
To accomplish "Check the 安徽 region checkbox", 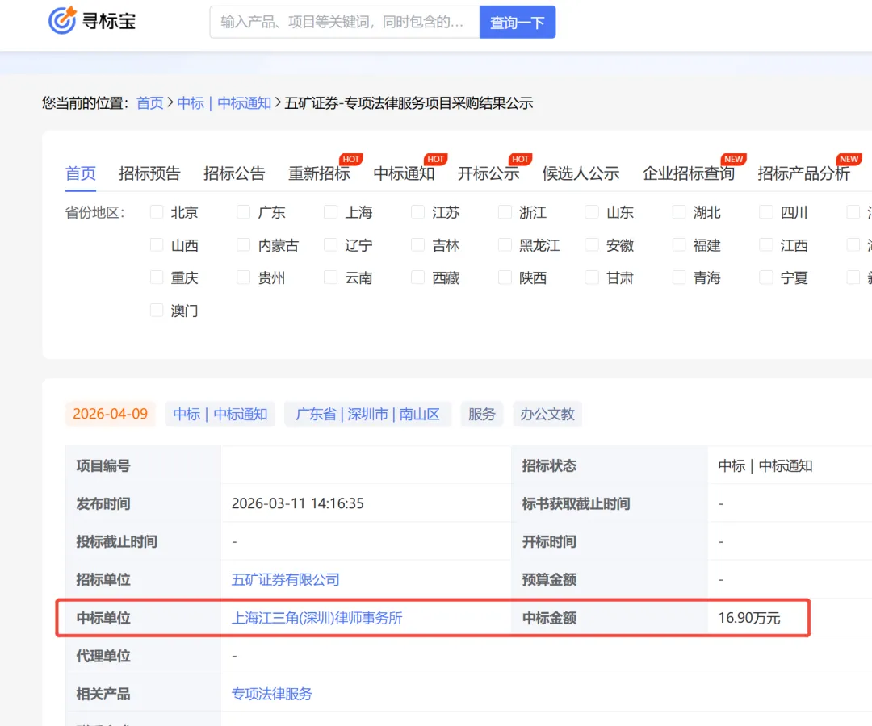I will pos(592,245).
